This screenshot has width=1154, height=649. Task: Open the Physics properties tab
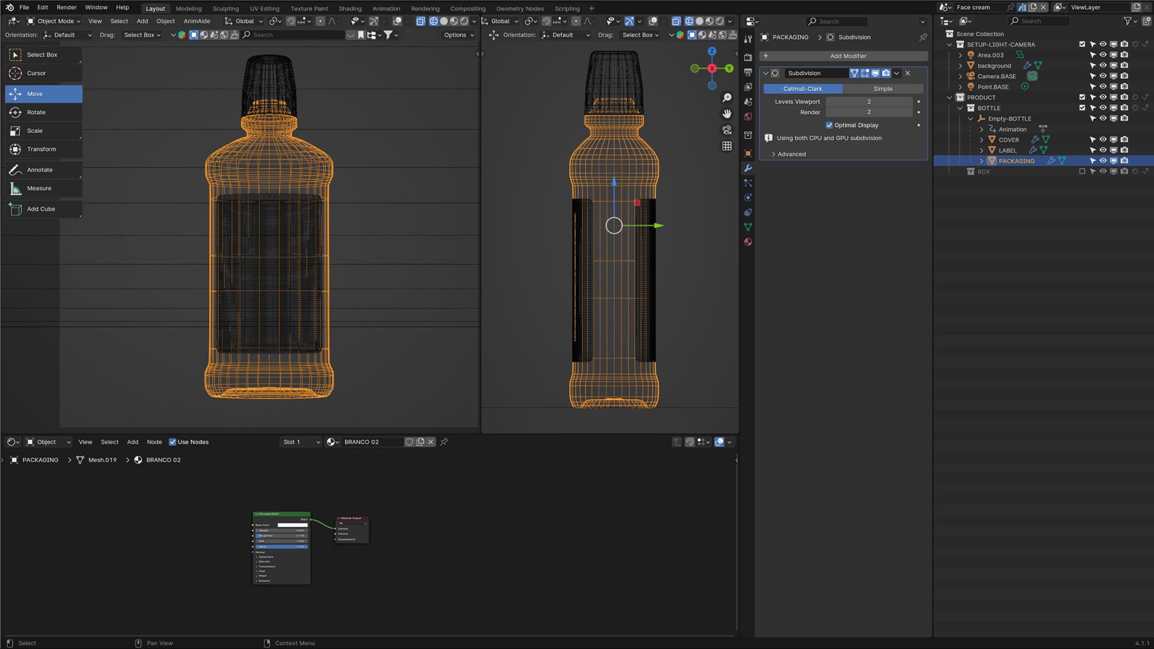(748, 198)
